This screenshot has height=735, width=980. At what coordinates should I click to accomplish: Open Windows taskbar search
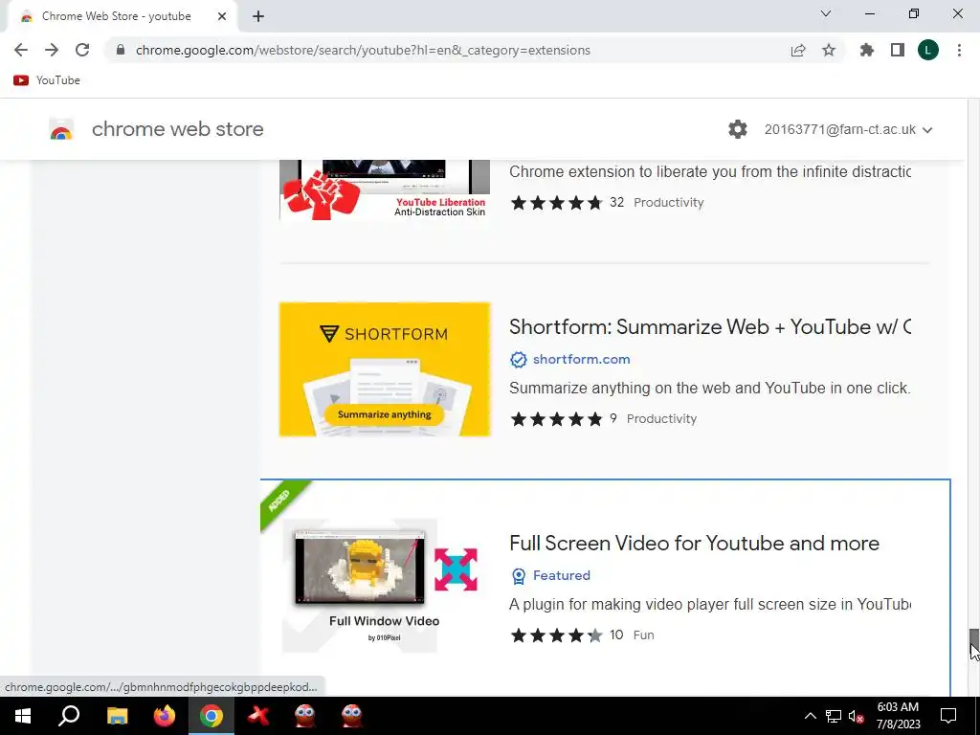(x=69, y=716)
